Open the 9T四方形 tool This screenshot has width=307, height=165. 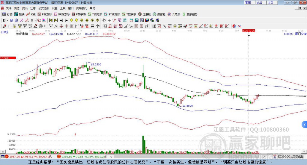[112, 14]
